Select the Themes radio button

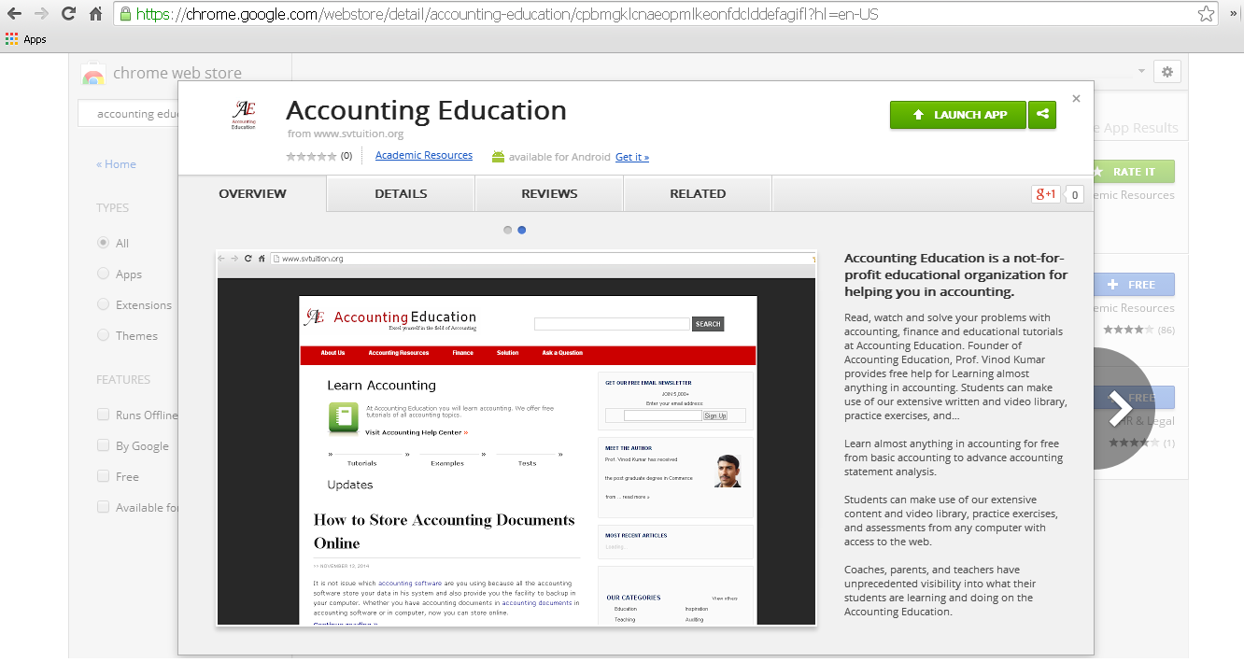coord(103,335)
